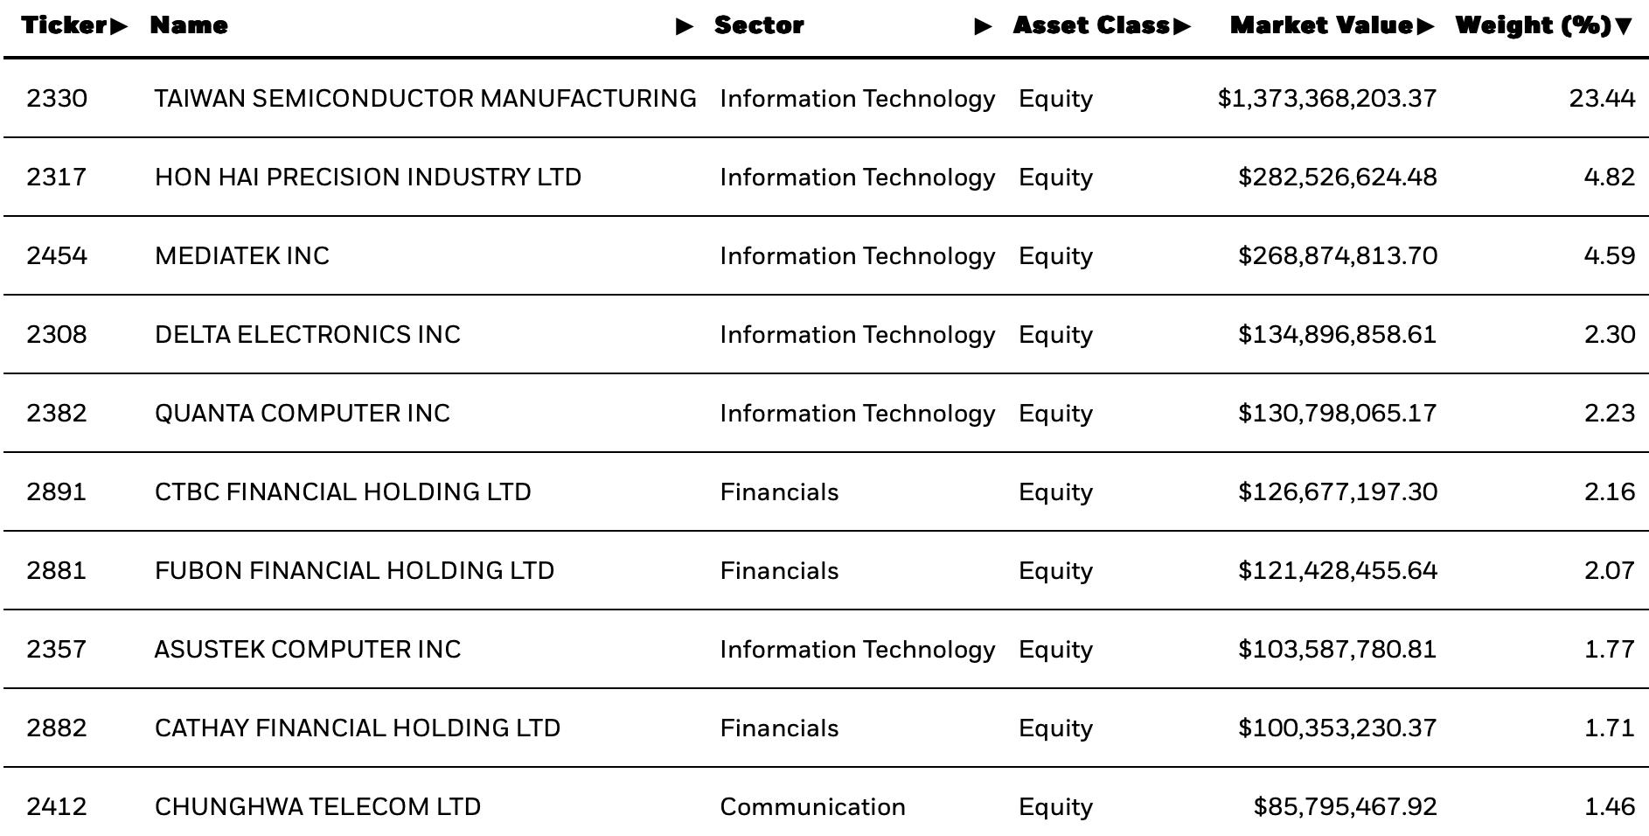Select ticker 2308 for Delta Electronics
Screen dimensions: 1649x836
[57, 334]
